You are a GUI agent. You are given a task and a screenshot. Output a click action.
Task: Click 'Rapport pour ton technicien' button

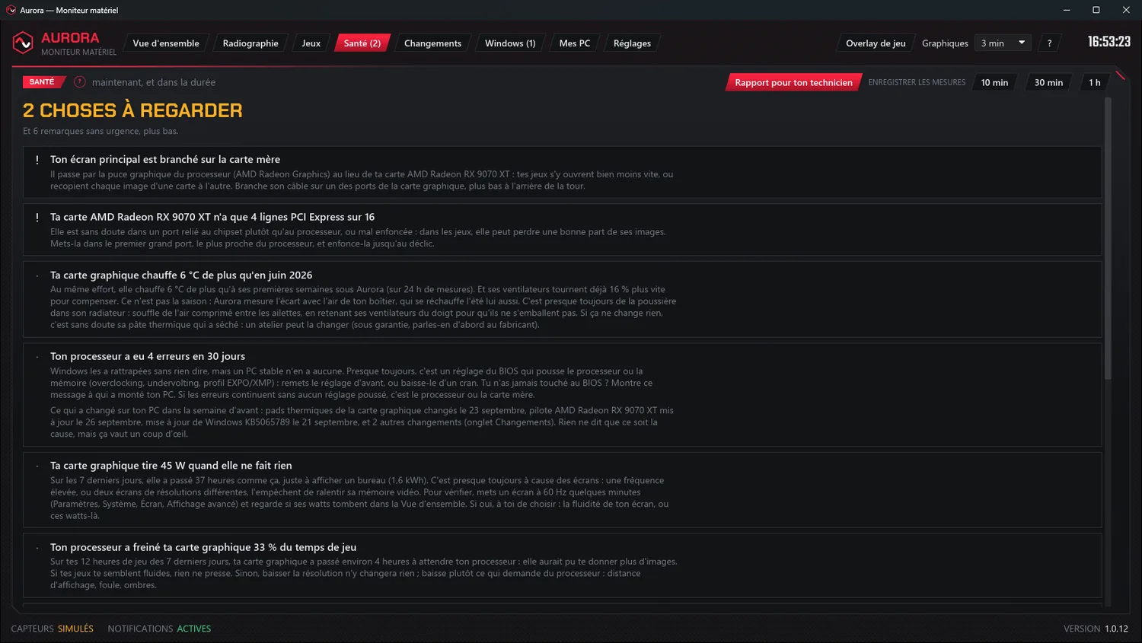[793, 82]
